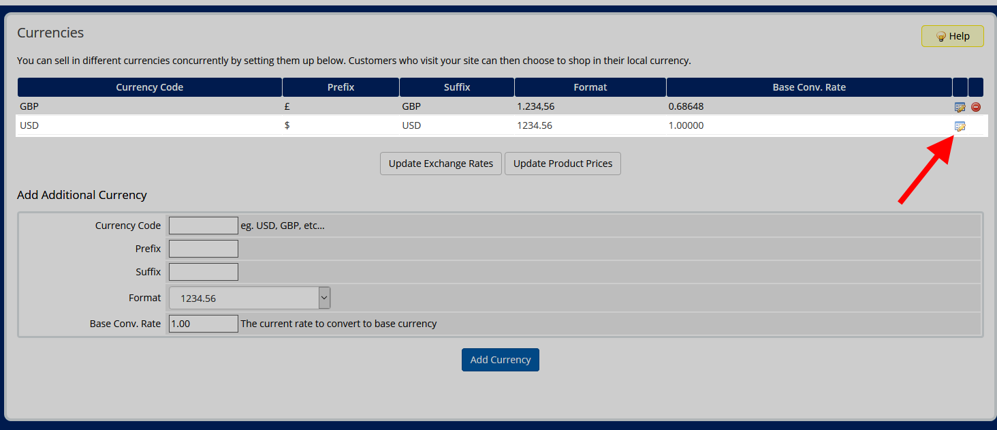
Task: Click the Prefix column header
Action: click(341, 87)
